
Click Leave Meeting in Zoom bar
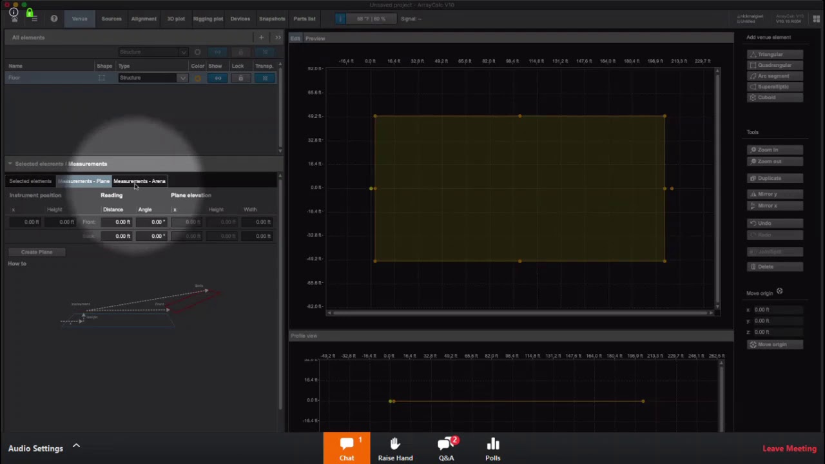[790, 449]
